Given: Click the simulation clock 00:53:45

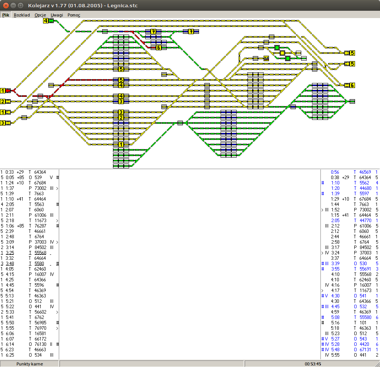Looking at the screenshot, I should [313, 364].
